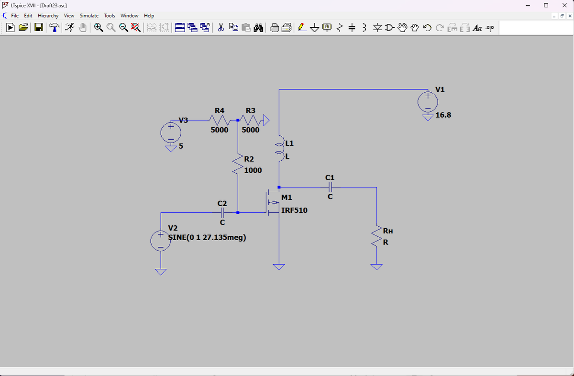
Task: Open the hammer Control Panel icon
Action: 54,28
